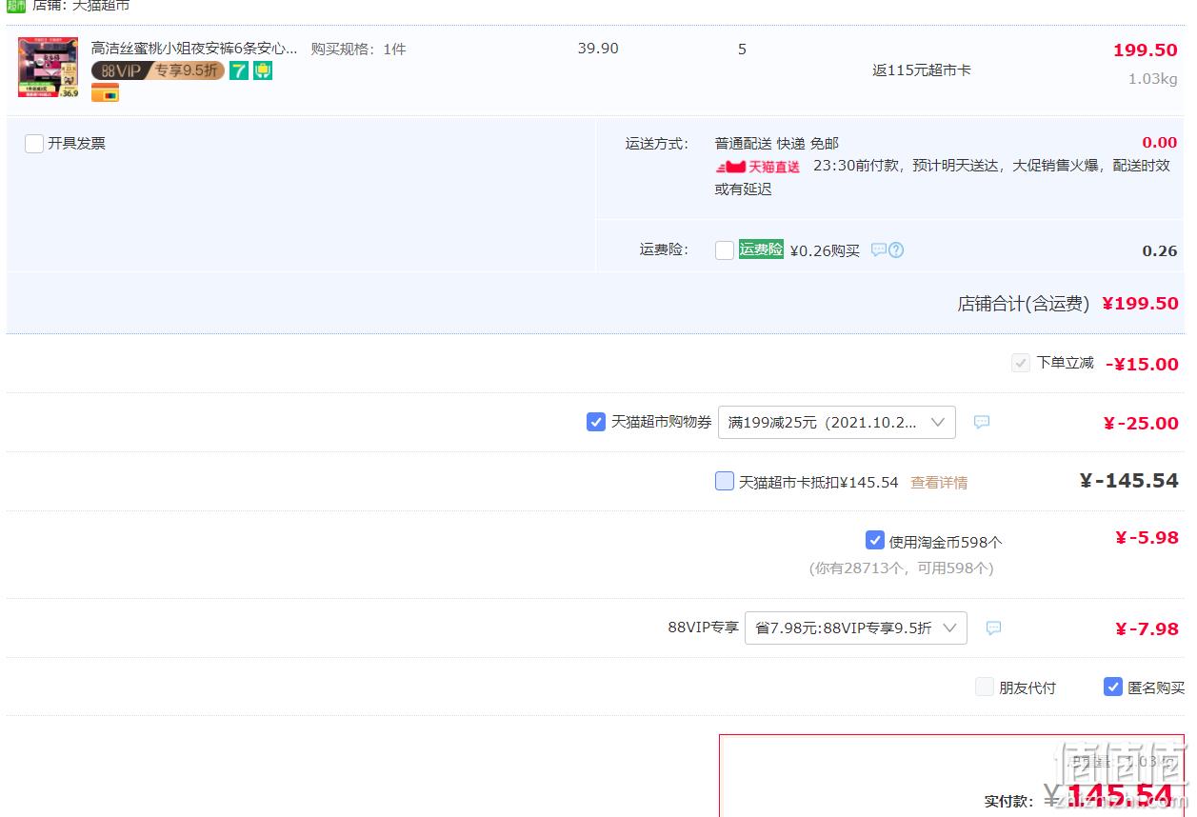Open the chat bubble icon beside 运费险

pyautogui.click(x=879, y=250)
